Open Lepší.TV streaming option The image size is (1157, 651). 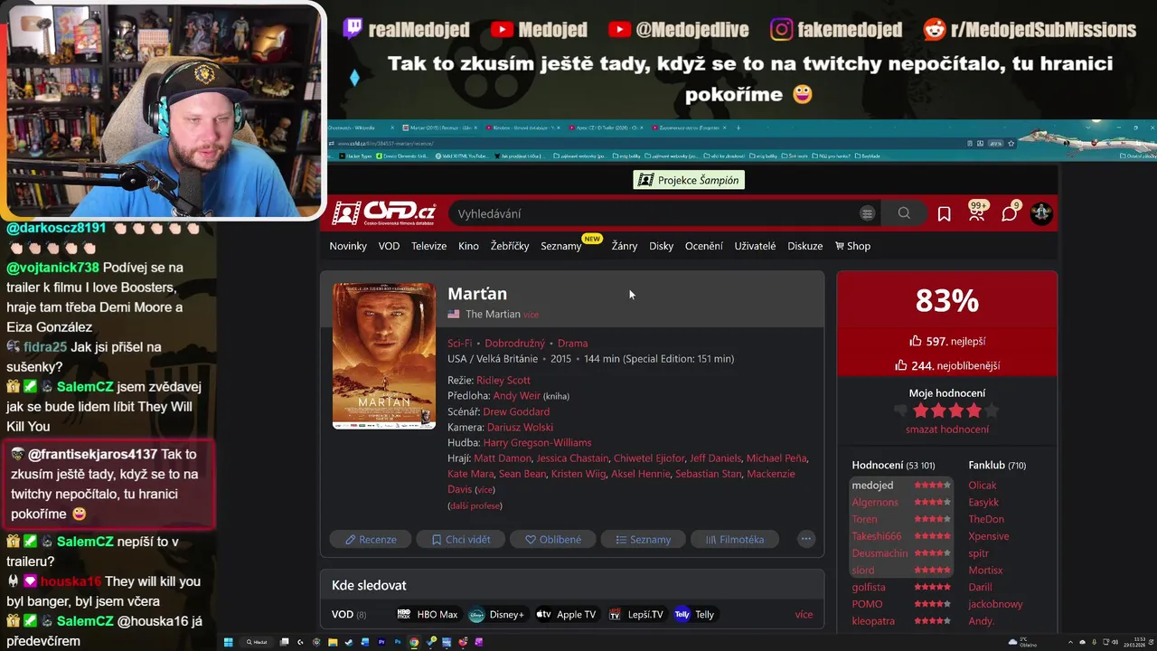636,614
